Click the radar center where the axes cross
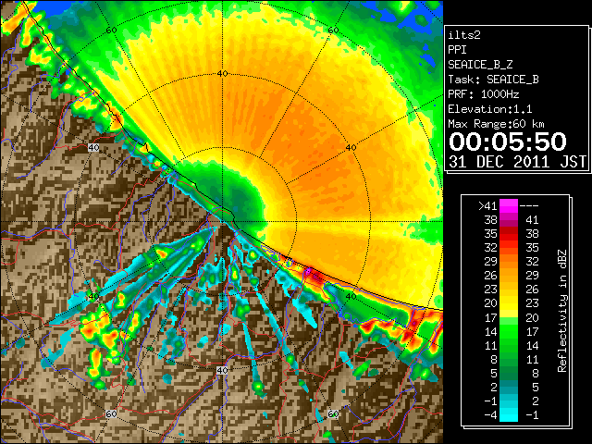592x444 pixels. (x=223, y=222)
